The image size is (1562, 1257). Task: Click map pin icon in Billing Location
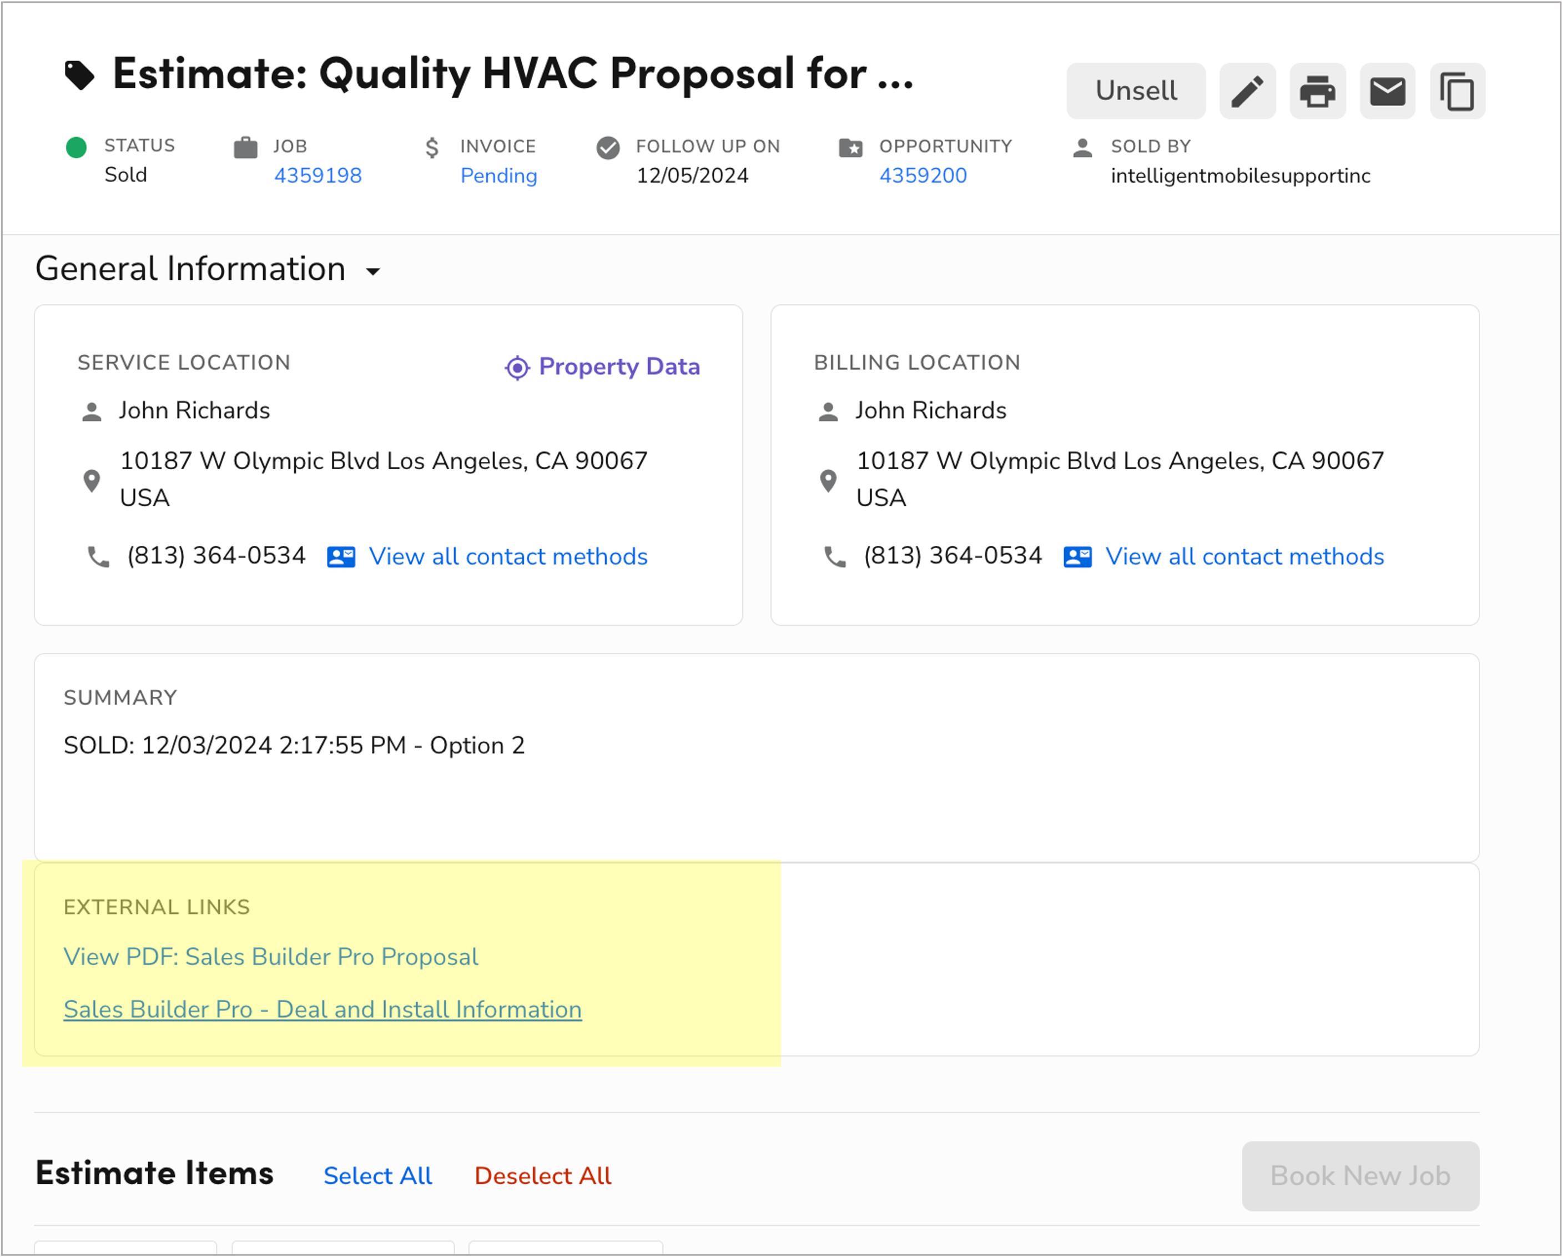pyautogui.click(x=828, y=480)
